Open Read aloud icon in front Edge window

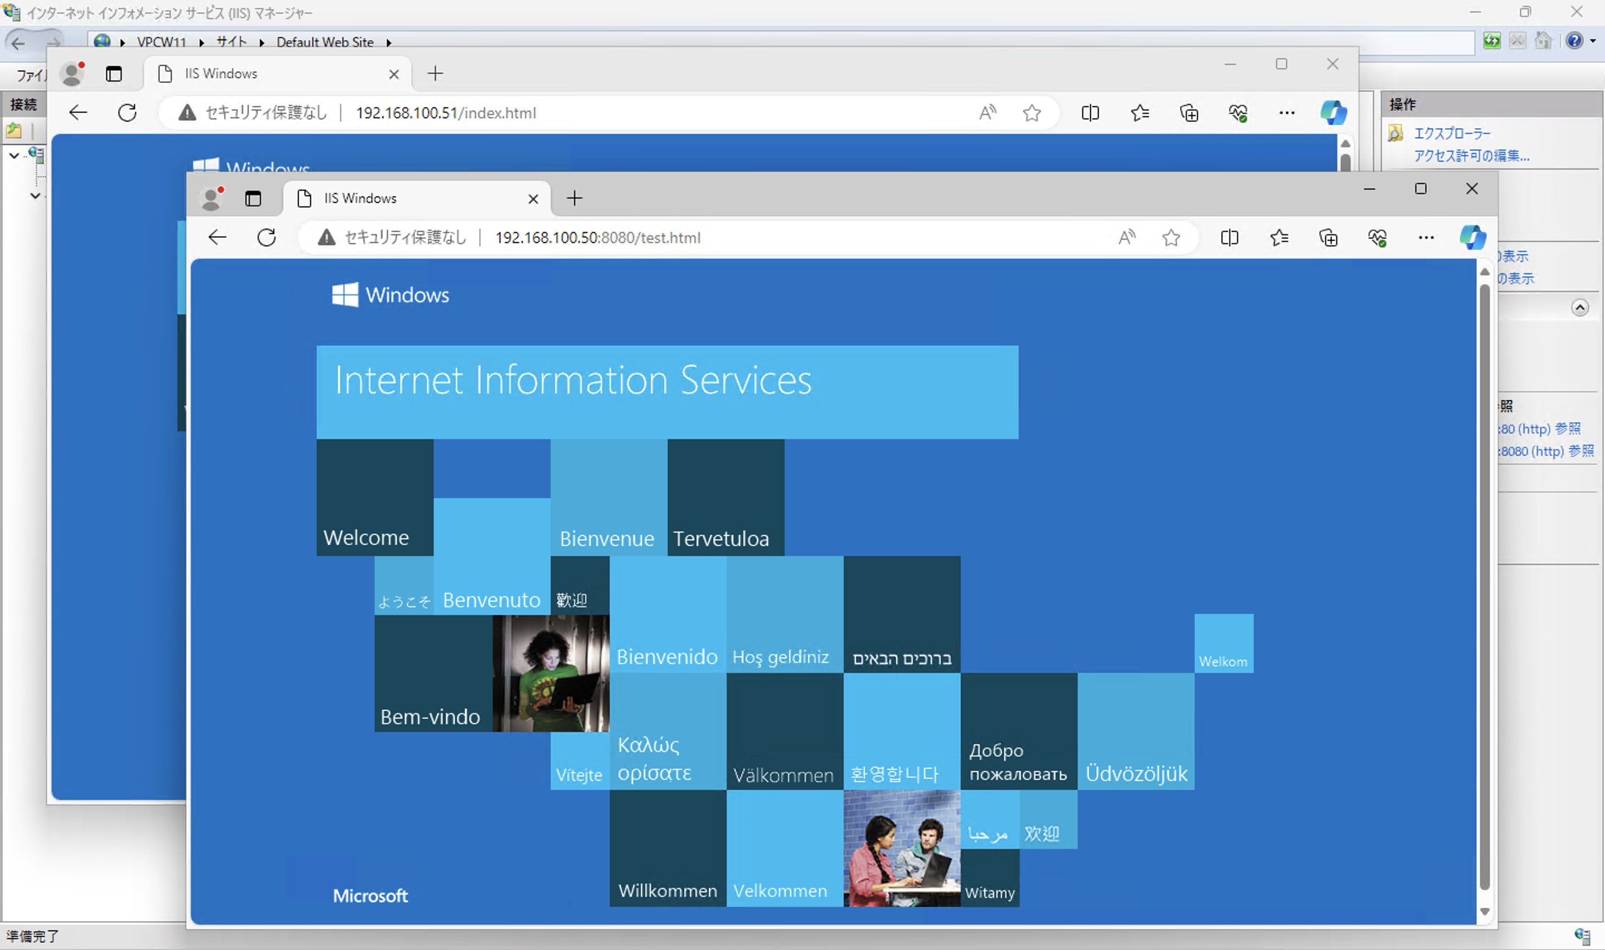(x=1127, y=238)
